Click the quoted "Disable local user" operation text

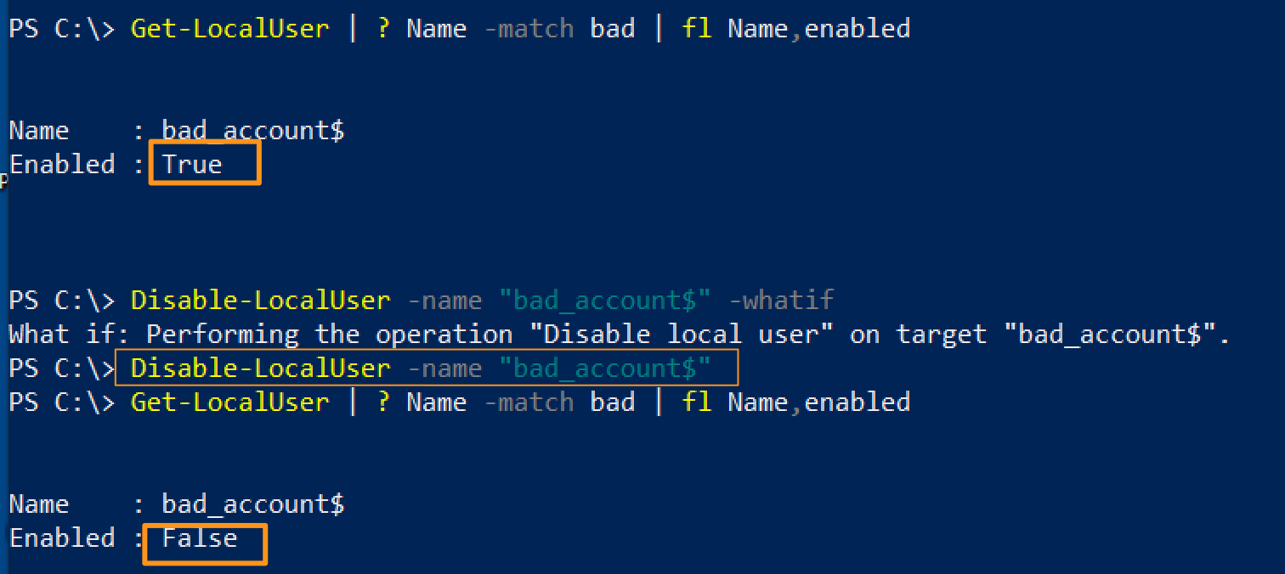[x=688, y=335]
